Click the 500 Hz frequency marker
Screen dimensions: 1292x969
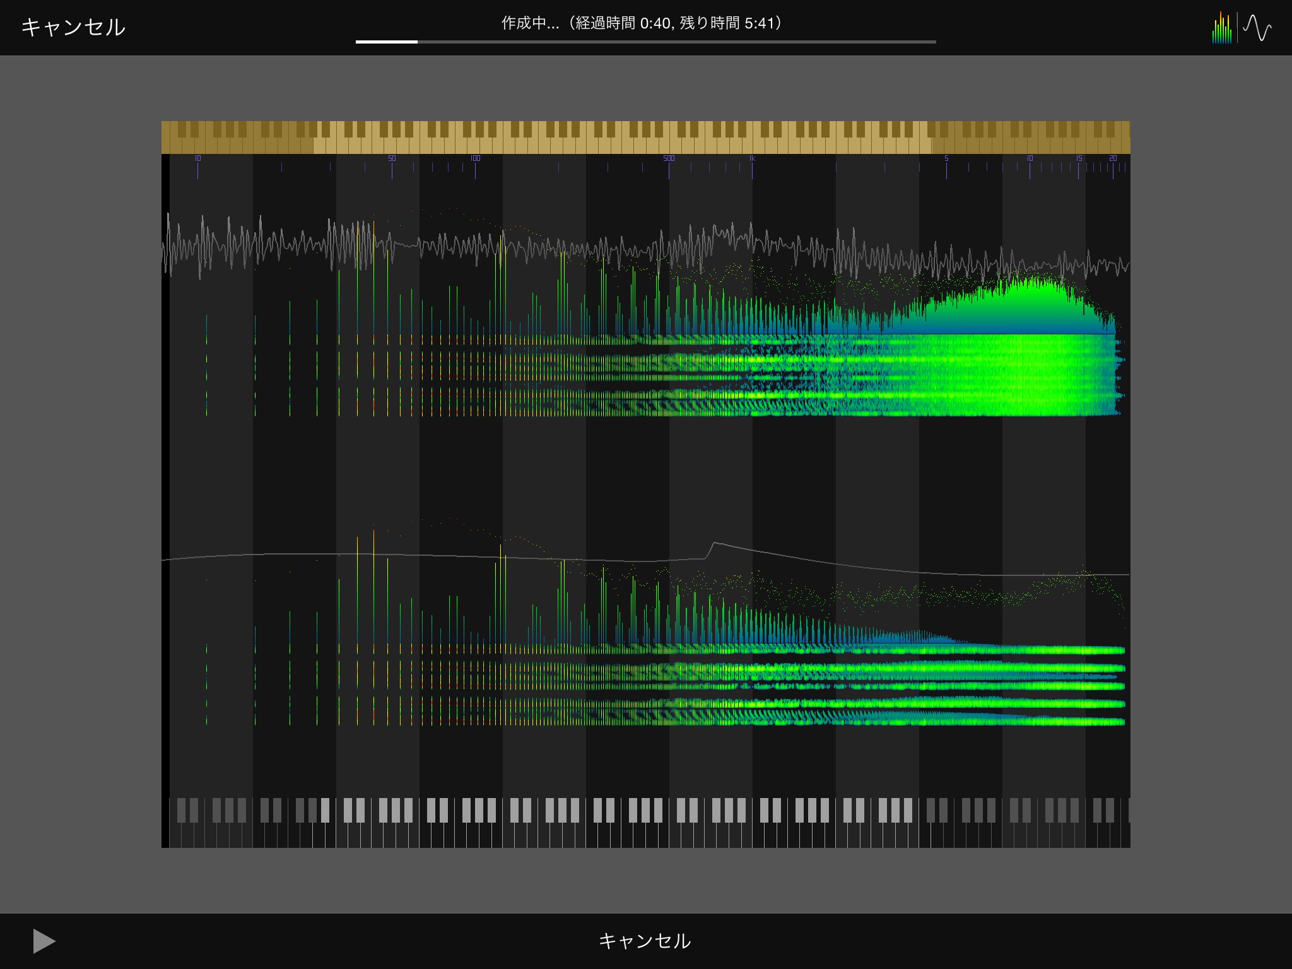coord(669,158)
